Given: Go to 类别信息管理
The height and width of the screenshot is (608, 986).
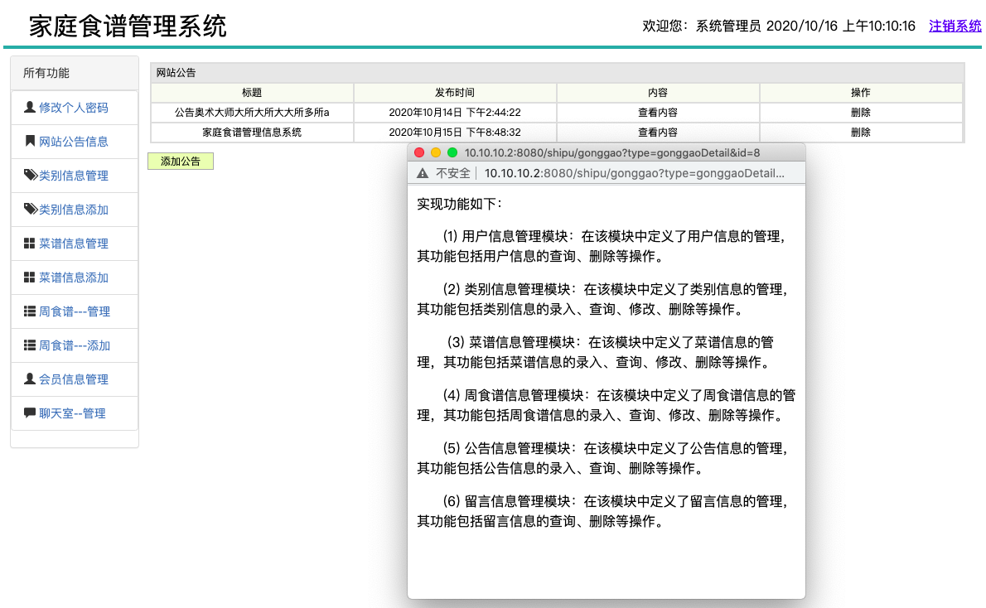Looking at the screenshot, I should (x=74, y=176).
